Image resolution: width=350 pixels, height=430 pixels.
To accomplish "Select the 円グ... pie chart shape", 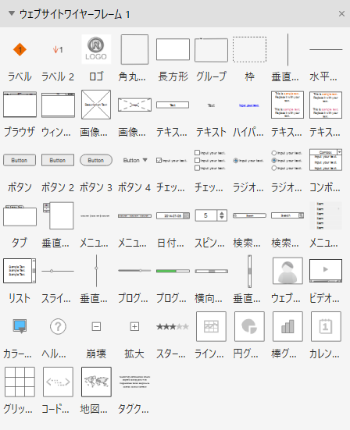I will click(249, 326).
